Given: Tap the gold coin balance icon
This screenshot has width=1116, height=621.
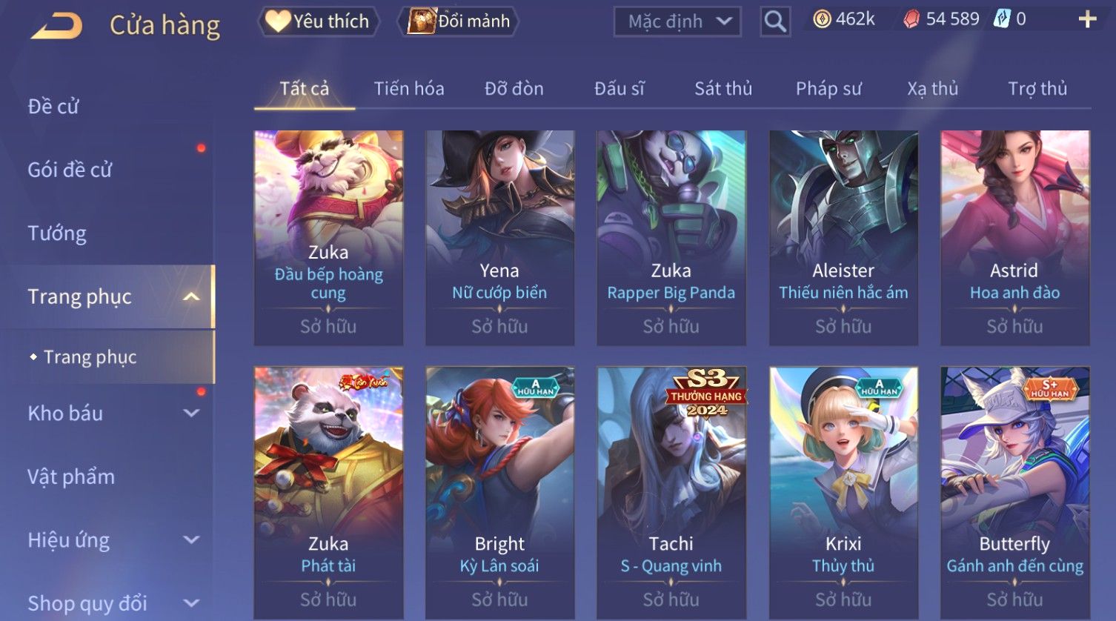Looking at the screenshot, I should (x=822, y=20).
